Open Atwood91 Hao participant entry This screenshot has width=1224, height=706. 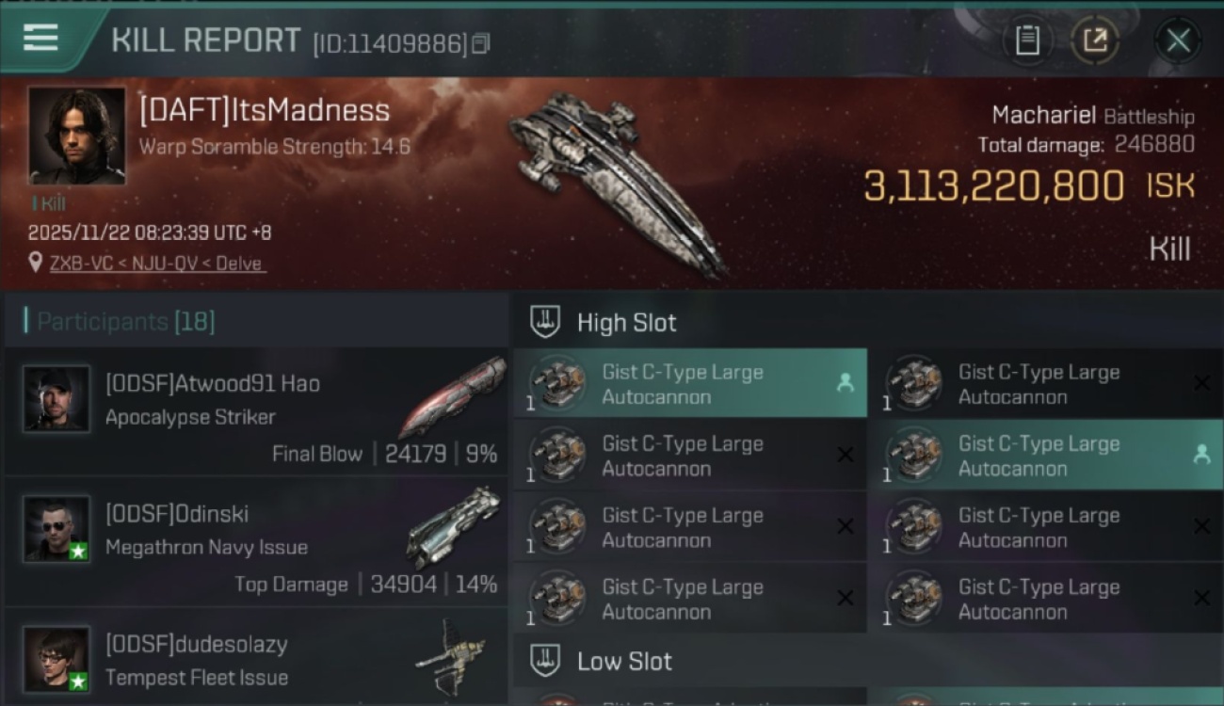click(255, 411)
